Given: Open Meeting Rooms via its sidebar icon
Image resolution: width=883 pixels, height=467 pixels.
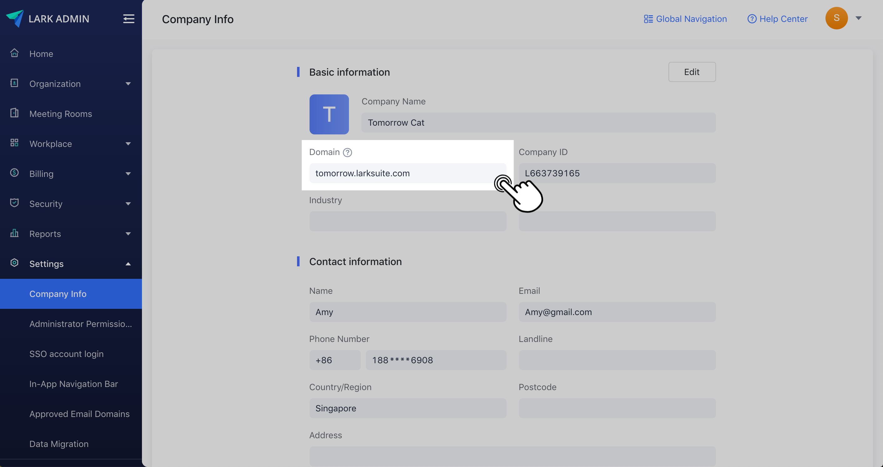Looking at the screenshot, I should coord(14,113).
